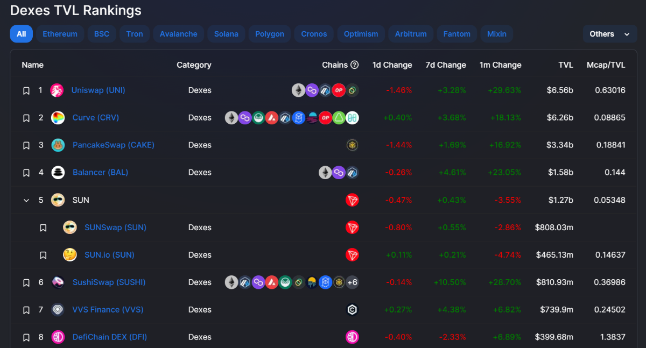Screen dimensions: 646x348
Task: Open the Balancer (BAL) protocol link
Action: tap(100, 173)
